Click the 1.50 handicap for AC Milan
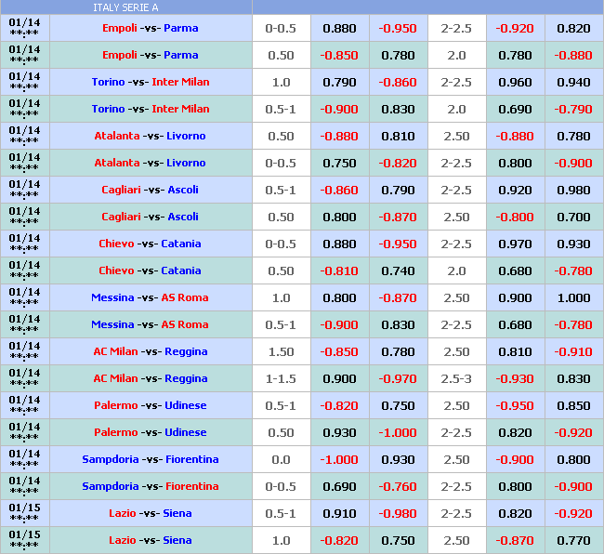The height and width of the screenshot is (554, 604). (281, 351)
